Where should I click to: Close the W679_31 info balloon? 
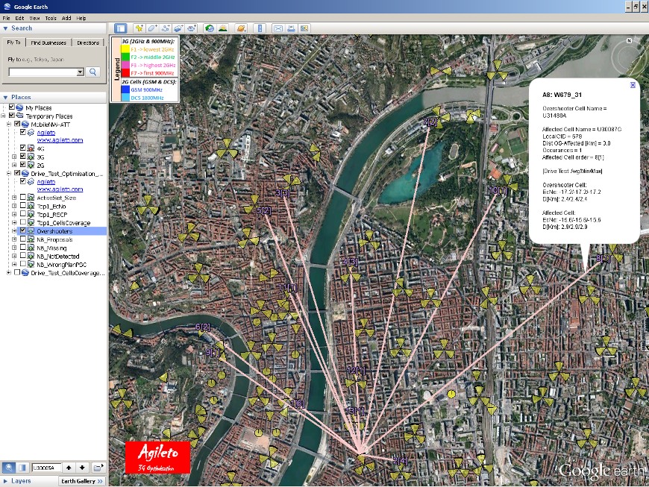pos(633,85)
